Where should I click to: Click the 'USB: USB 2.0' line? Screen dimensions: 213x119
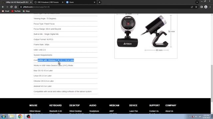tap(40, 50)
